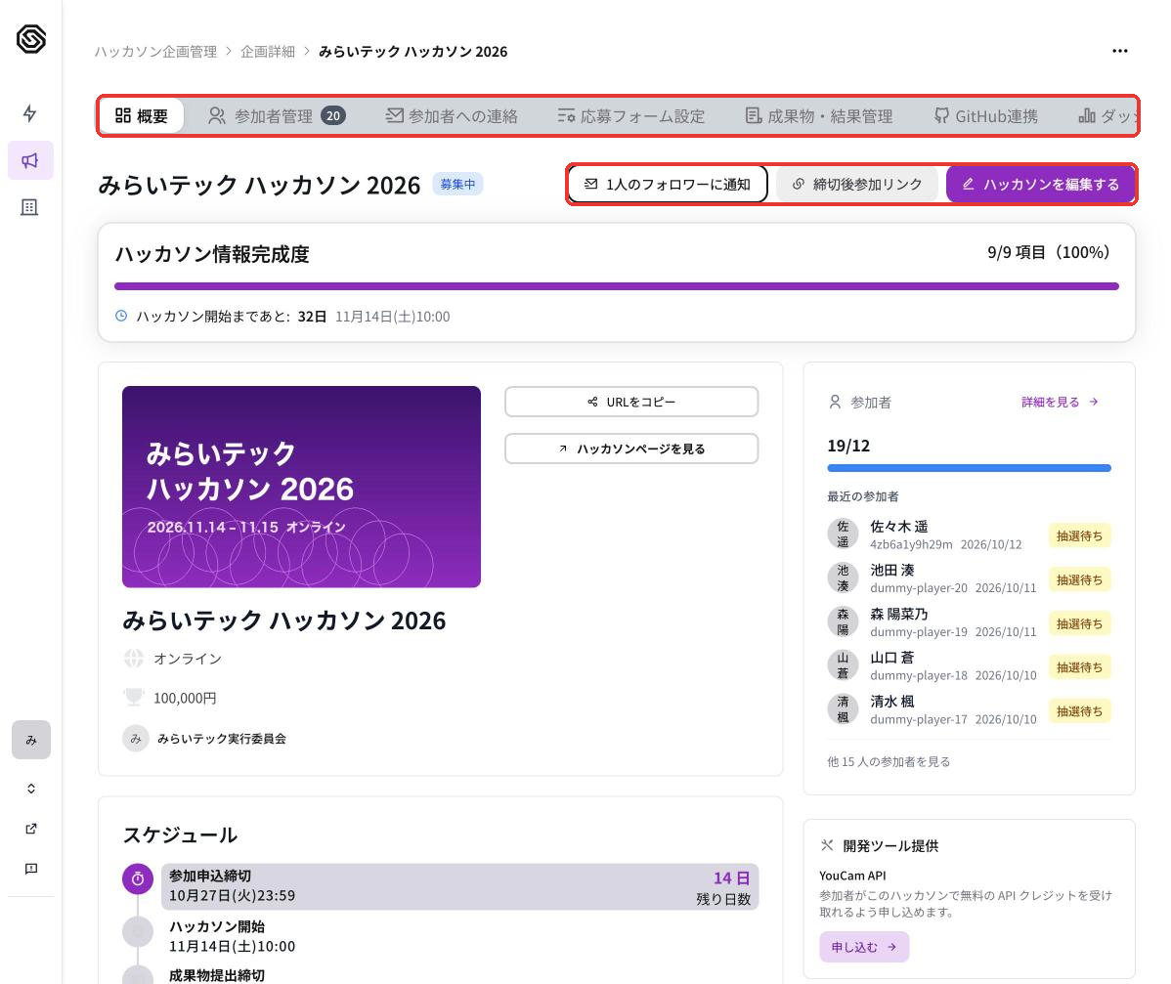Go to 企画詳細 breadcrumb
This screenshot has height=984, width=1171.
[x=268, y=52]
